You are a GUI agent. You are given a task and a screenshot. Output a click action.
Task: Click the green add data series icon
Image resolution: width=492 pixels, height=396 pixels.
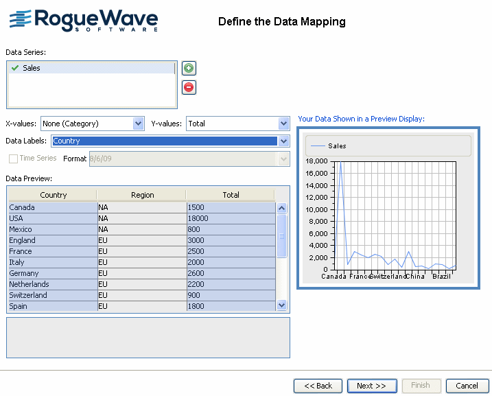click(x=189, y=68)
